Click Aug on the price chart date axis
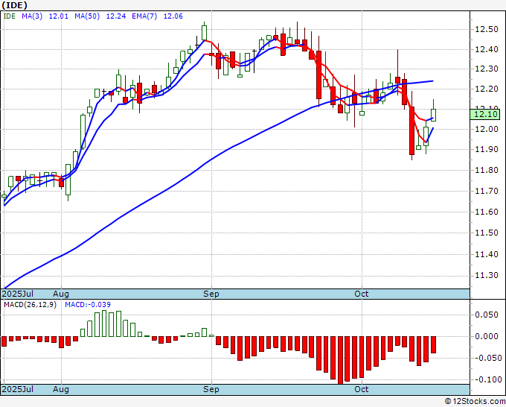Screen dimensions: 506x407 tap(61, 294)
